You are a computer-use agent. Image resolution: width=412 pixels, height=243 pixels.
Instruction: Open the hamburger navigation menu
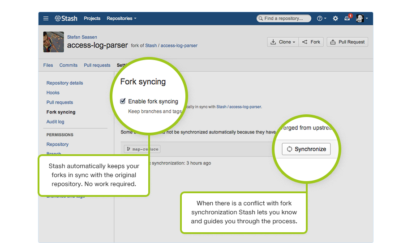coord(46,18)
